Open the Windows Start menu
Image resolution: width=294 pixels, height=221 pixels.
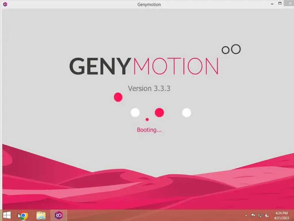coord(7,215)
